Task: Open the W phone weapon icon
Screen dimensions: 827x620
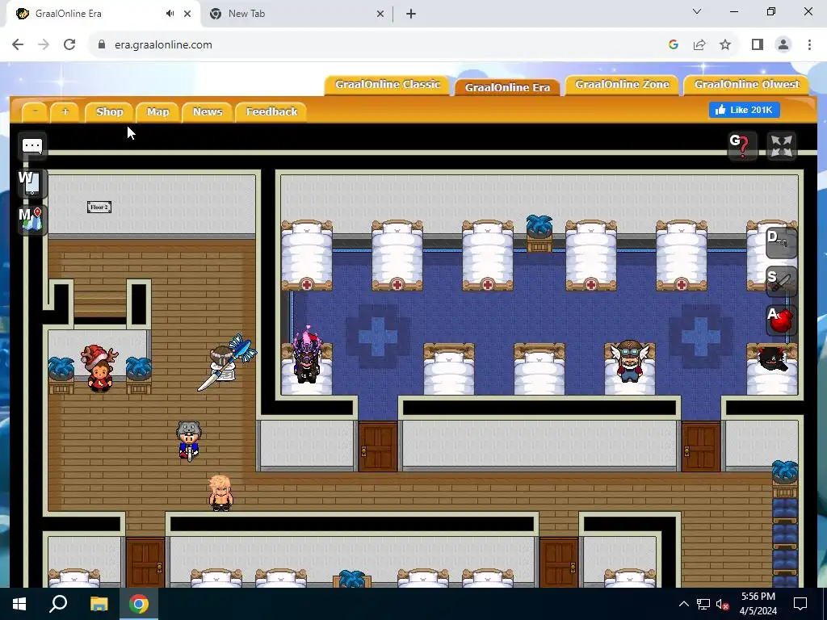Action: click(x=32, y=183)
